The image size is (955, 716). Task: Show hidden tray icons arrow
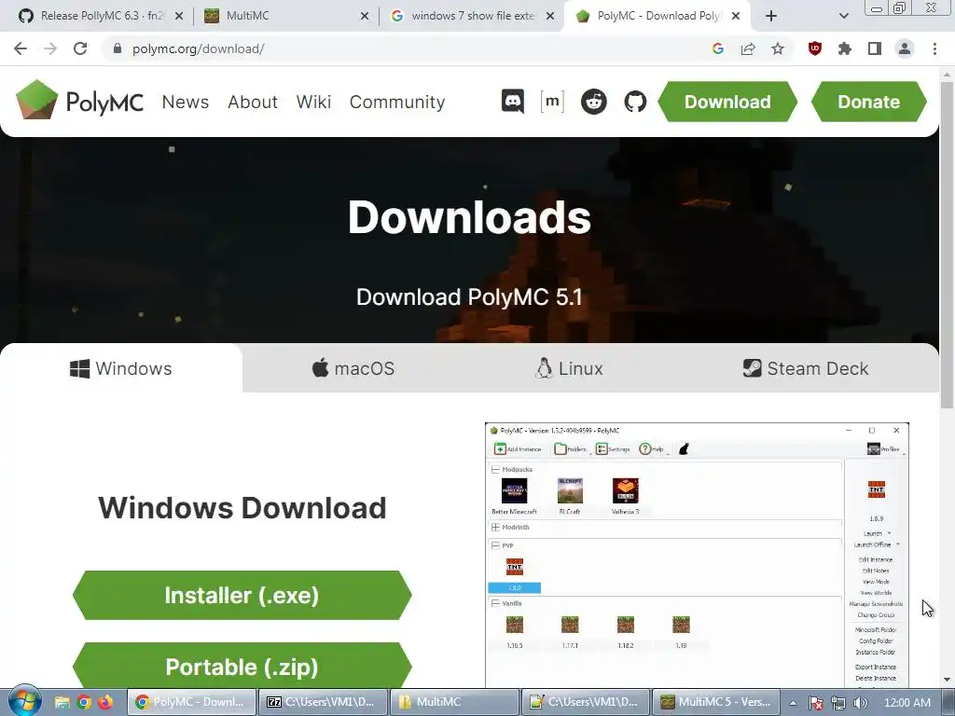tap(793, 703)
